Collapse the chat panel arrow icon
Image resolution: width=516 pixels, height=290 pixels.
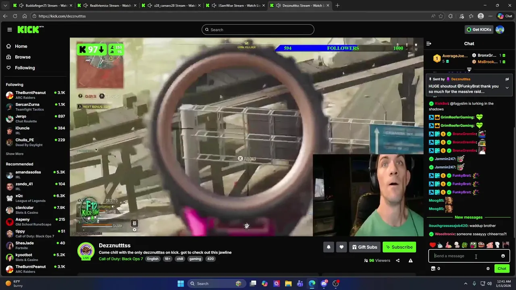[x=429, y=43]
